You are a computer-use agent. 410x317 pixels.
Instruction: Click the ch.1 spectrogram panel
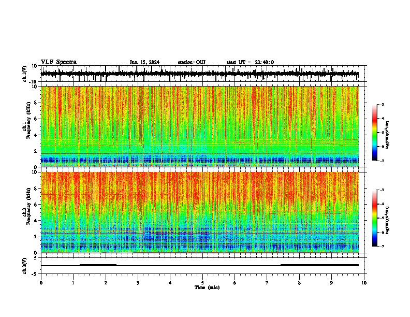coord(200,126)
